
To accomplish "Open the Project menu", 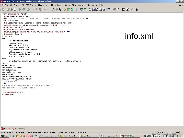I will (x=17, y=5).
